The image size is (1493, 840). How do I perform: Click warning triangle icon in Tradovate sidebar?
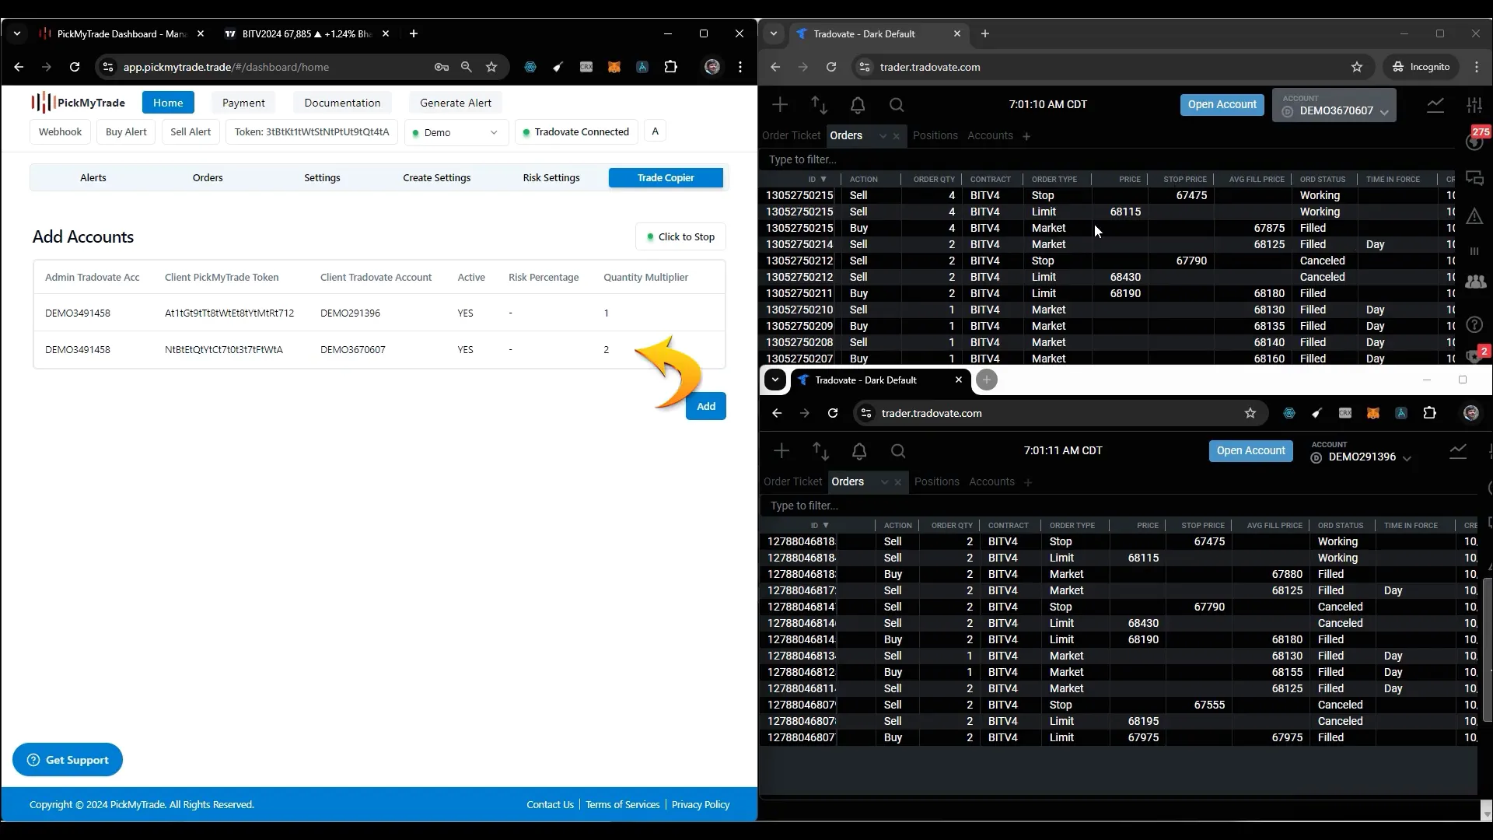1474,216
